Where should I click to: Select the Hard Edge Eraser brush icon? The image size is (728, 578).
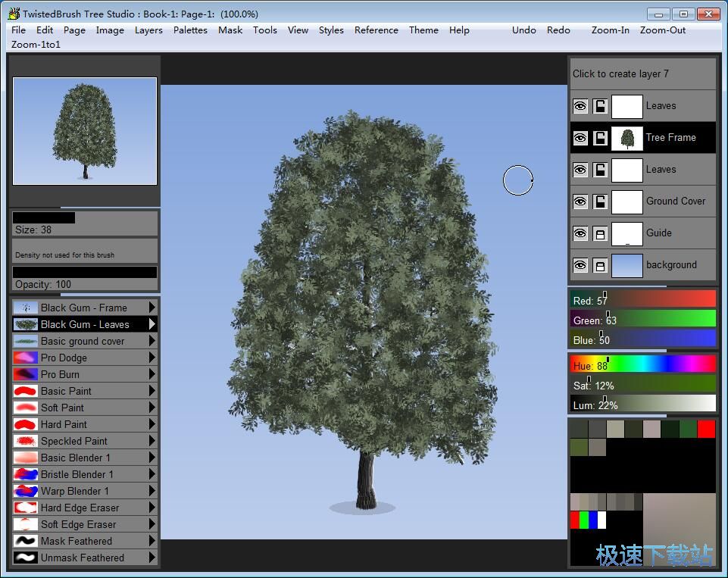click(x=26, y=508)
